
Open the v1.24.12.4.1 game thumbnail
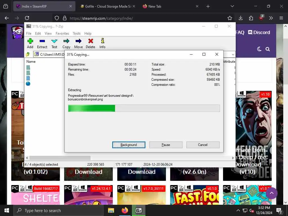88,195
